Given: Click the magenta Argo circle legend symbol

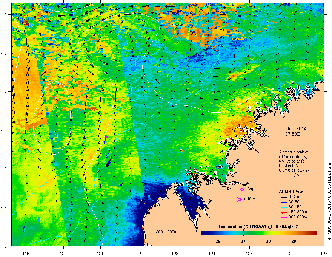Looking at the screenshot, I should [x=242, y=189].
